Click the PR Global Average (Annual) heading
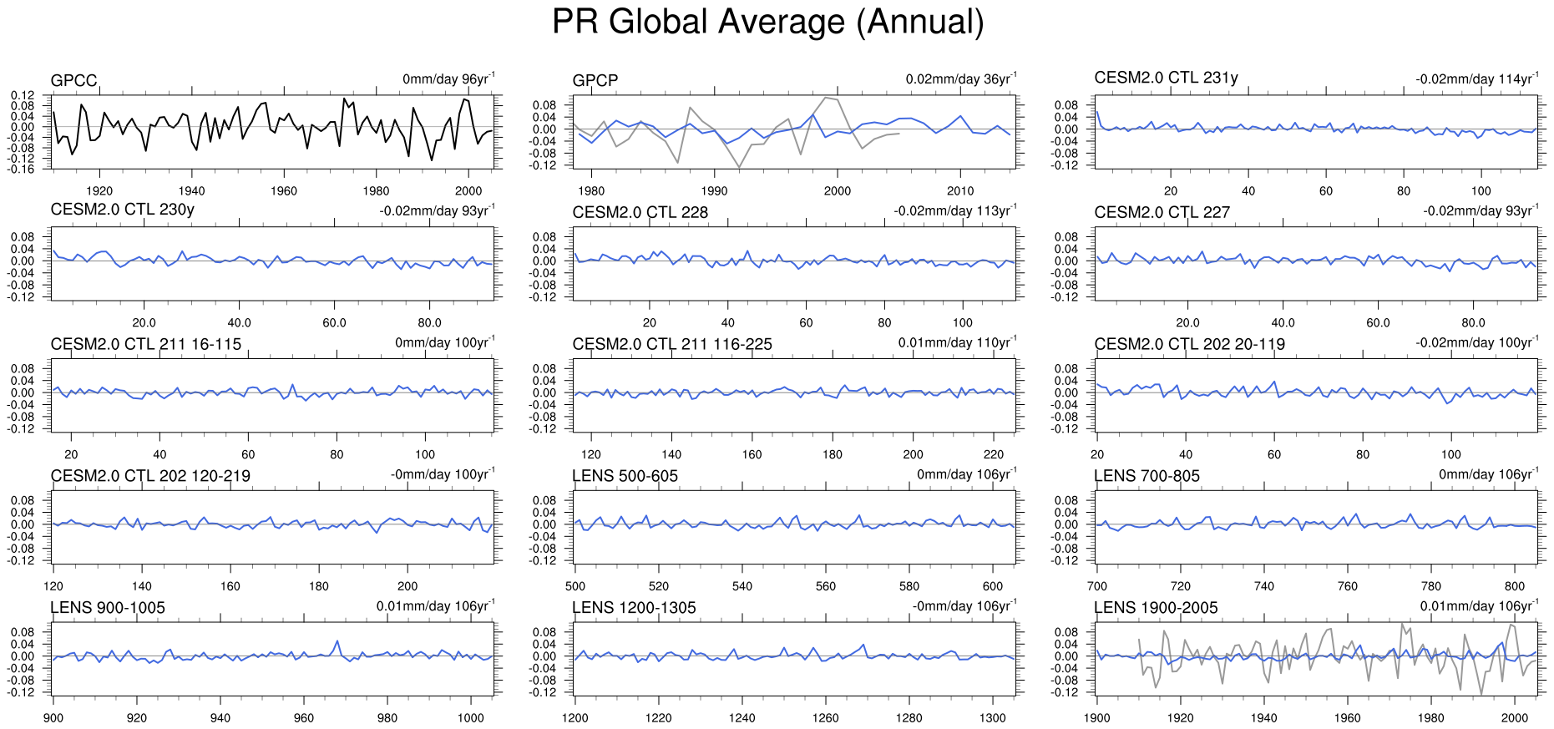Viewport: 1554px width, 729px height. pyautogui.click(x=767, y=23)
